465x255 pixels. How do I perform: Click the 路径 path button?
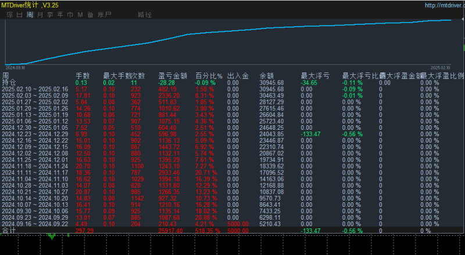[x=145, y=14]
